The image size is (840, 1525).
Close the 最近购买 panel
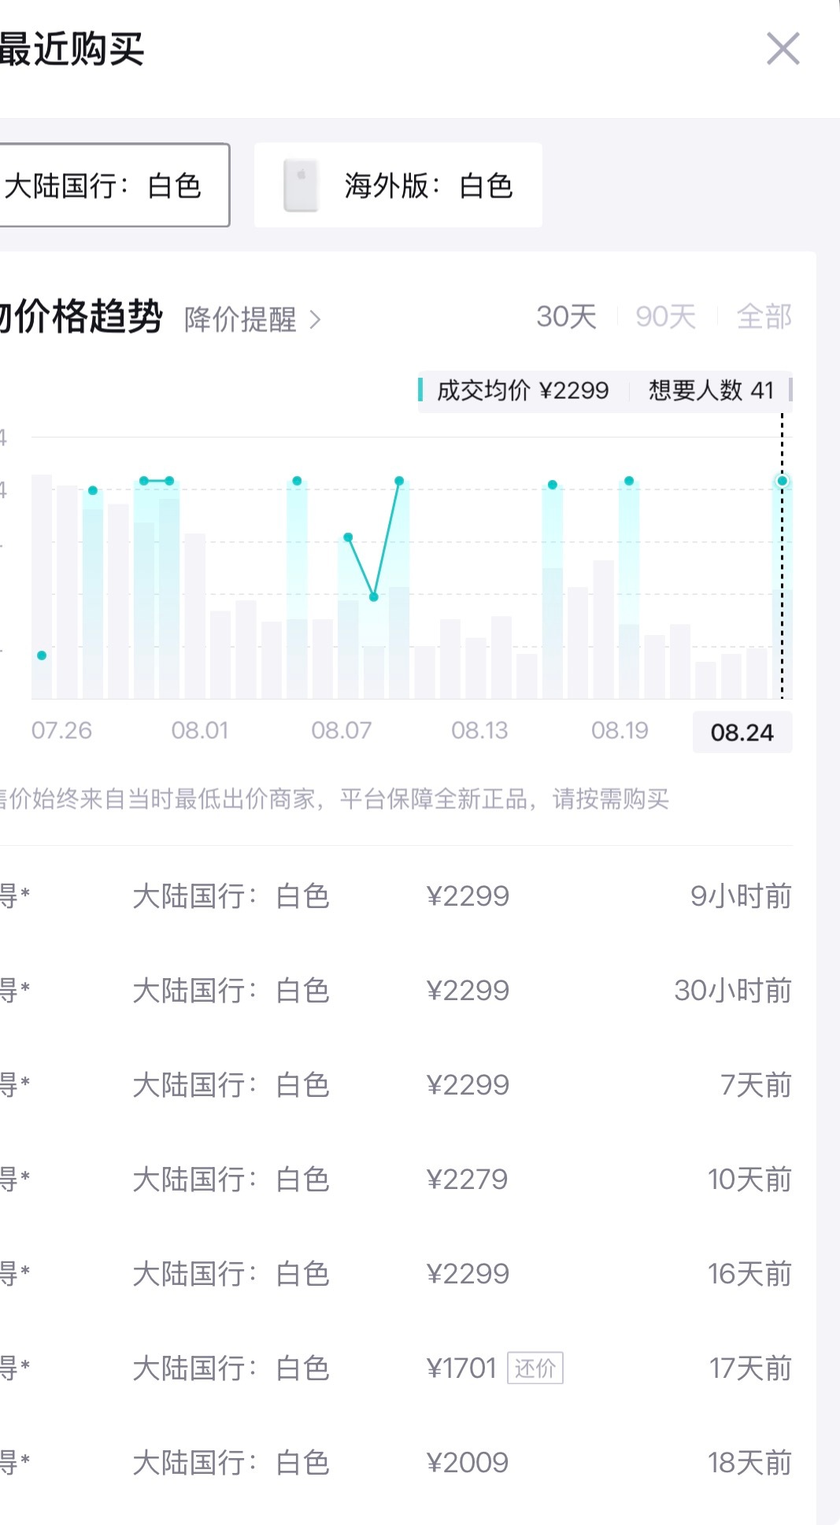[783, 49]
